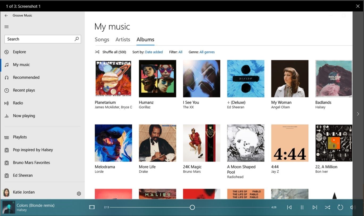Click the volume speaker icon

pyautogui.click(x=353, y=207)
